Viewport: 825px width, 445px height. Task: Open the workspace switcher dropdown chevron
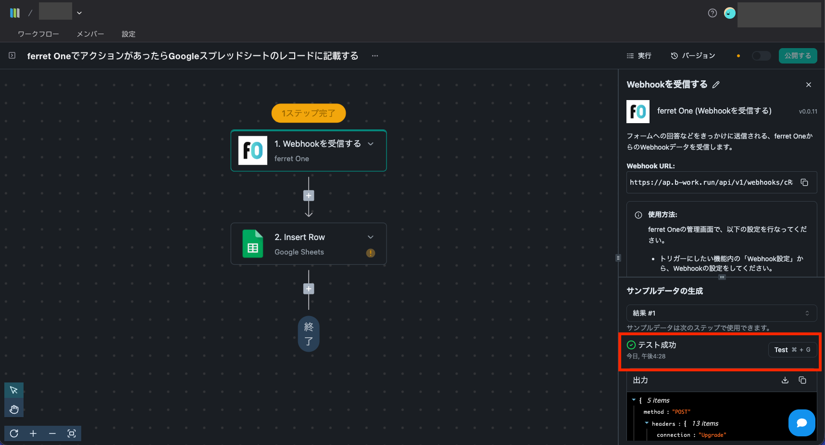click(x=79, y=13)
